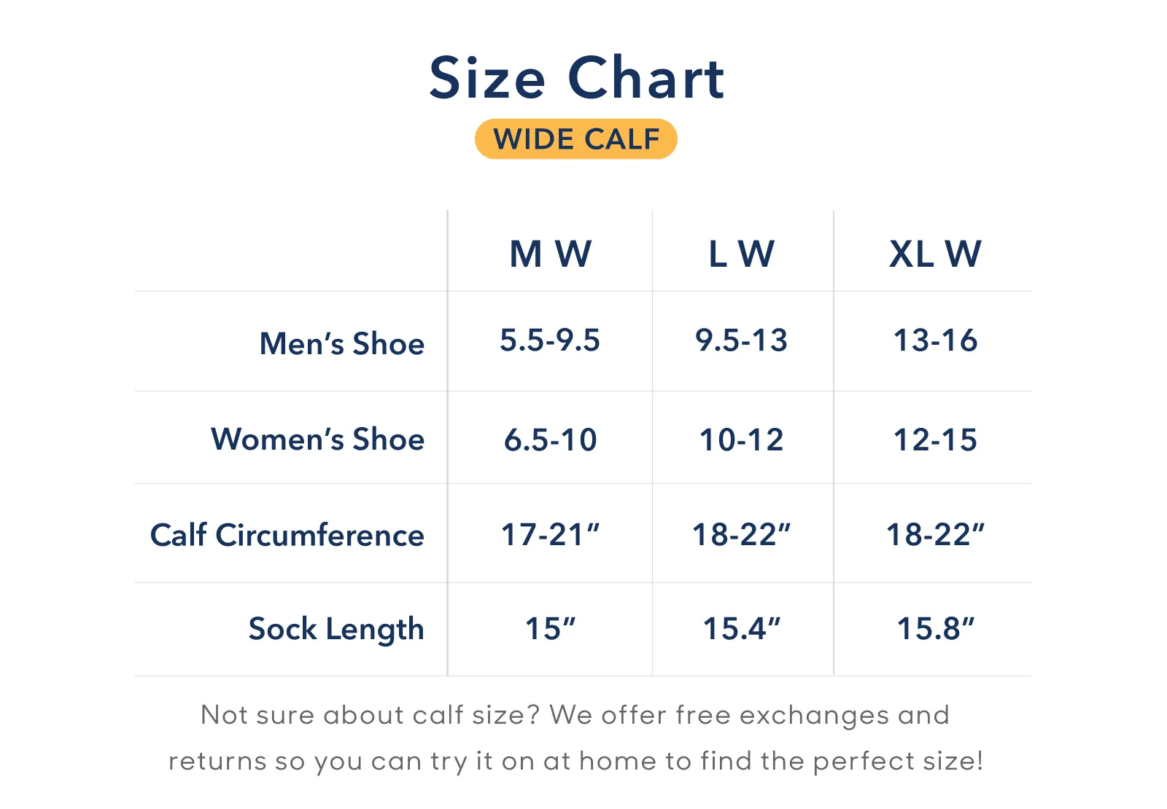Image resolution: width=1167 pixels, height=809 pixels.
Task: Click women's shoe size 10-12 cell
Action: [x=742, y=439]
